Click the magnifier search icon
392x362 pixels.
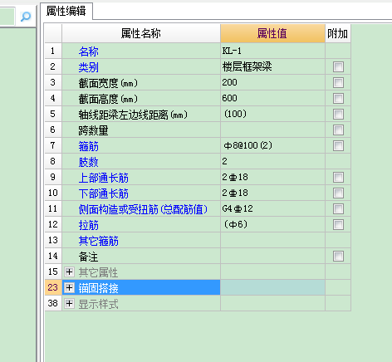[26, 17]
